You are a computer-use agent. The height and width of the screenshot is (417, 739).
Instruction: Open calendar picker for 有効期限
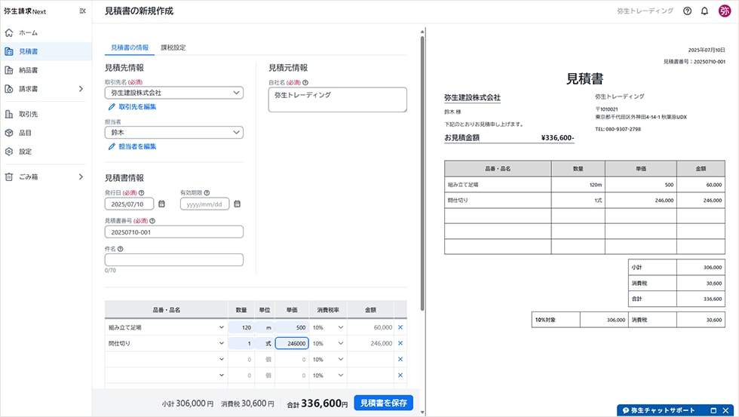tap(237, 204)
